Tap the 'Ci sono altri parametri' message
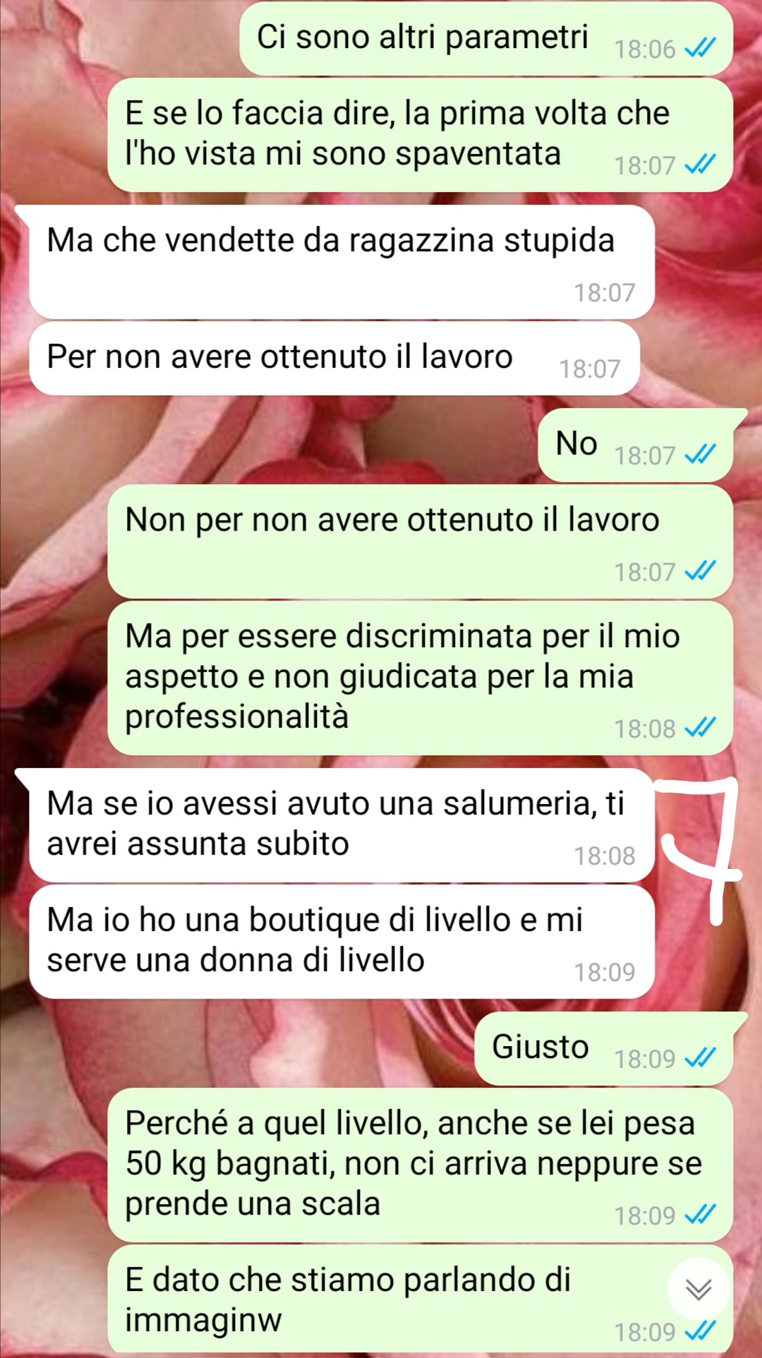This screenshot has height=1358, width=762. point(486,39)
